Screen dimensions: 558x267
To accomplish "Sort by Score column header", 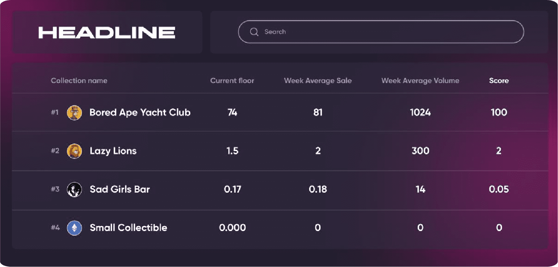I will (499, 81).
